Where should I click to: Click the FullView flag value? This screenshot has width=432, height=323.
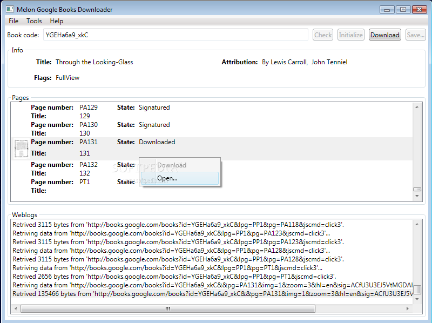67,78
